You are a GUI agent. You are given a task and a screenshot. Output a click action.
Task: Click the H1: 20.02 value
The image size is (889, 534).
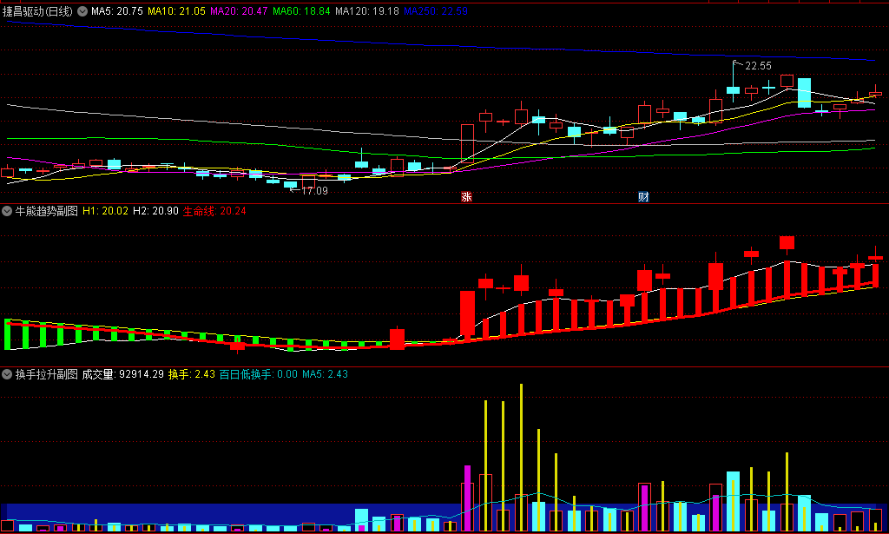pyautogui.click(x=105, y=211)
